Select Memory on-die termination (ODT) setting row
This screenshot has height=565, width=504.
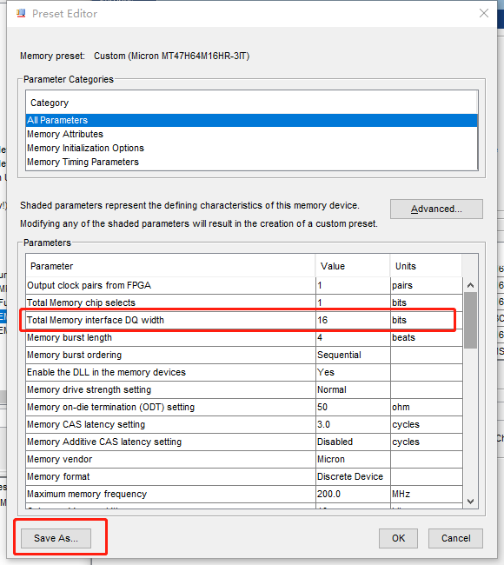244,407
